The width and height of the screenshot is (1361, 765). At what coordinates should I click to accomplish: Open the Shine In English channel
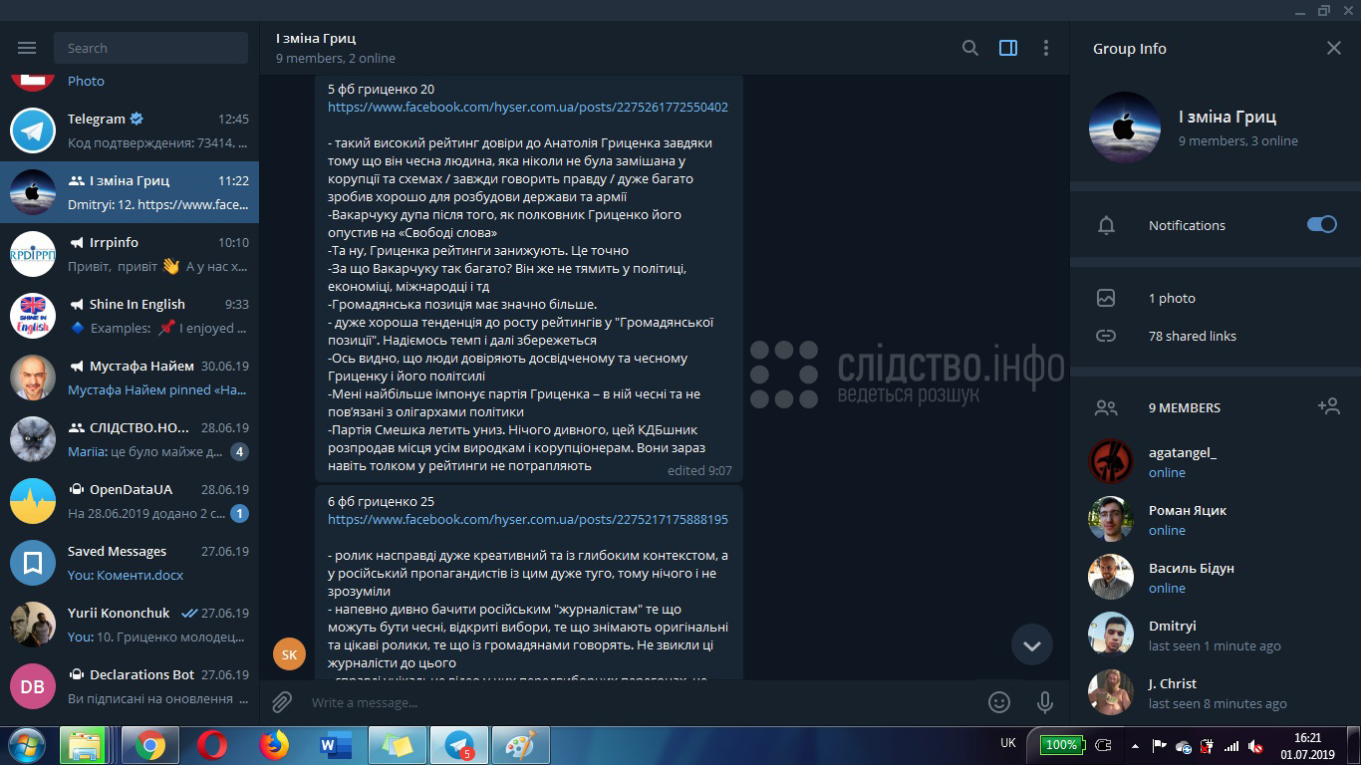(x=130, y=316)
